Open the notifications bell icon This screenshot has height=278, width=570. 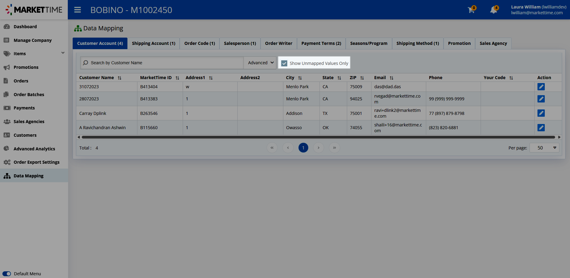click(x=494, y=10)
